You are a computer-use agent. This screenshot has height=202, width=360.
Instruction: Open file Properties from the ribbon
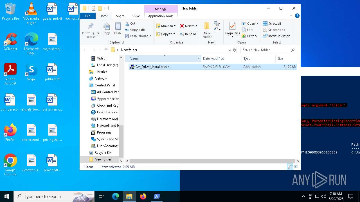[x=232, y=30]
